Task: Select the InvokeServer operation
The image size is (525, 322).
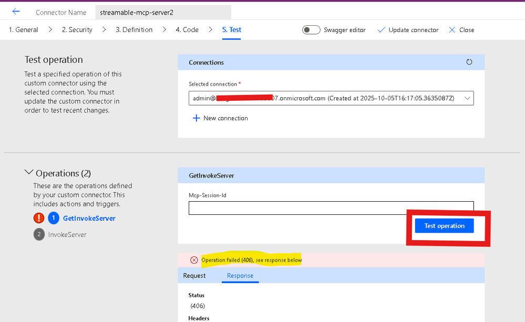Action: pyautogui.click(x=67, y=235)
